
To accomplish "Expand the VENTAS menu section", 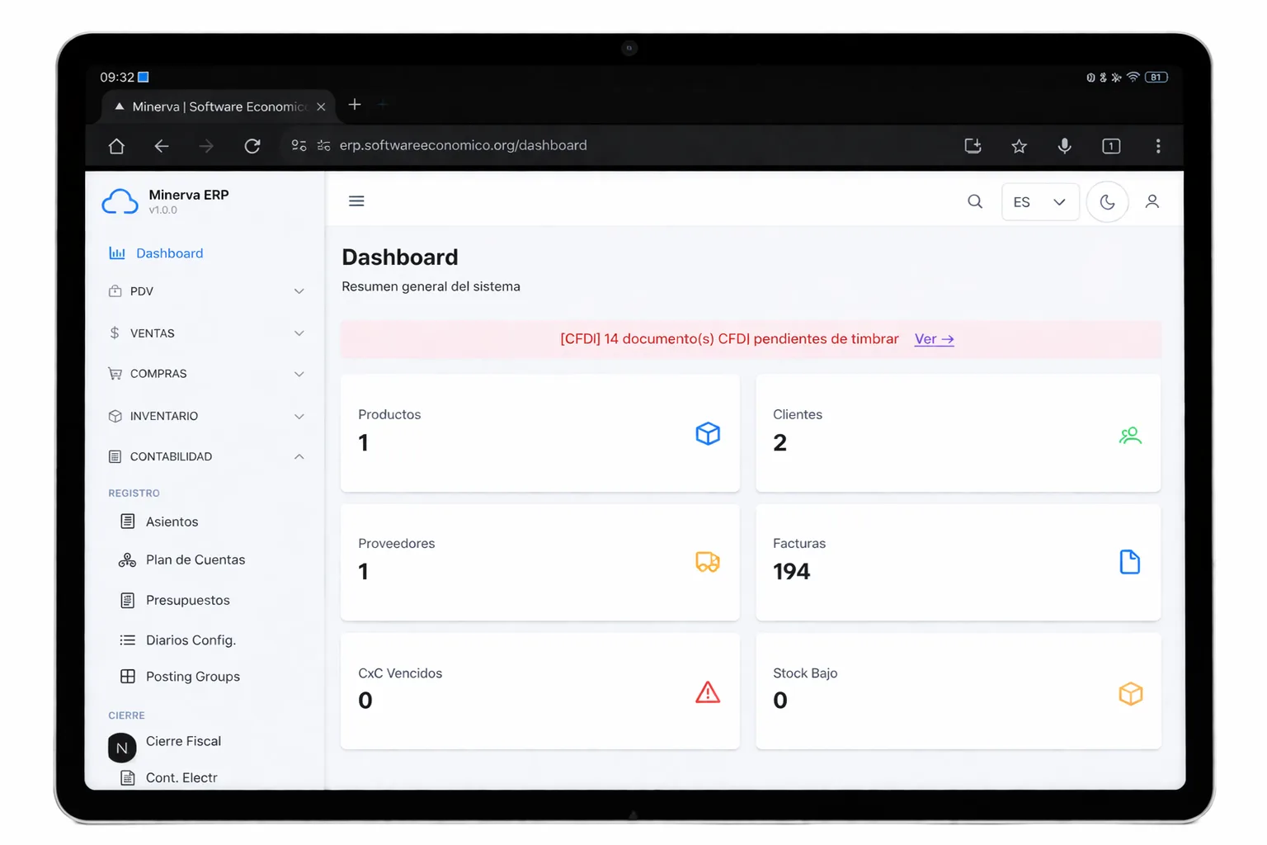I will pyautogui.click(x=206, y=333).
